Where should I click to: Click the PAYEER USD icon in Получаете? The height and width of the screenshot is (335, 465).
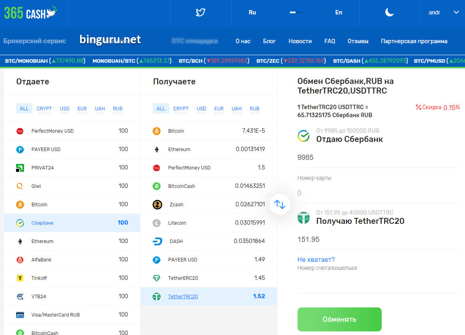[157, 259]
